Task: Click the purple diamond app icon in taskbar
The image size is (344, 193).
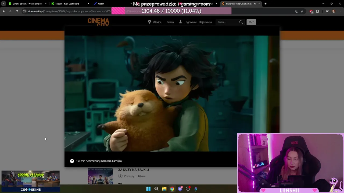Action: point(196,189)
